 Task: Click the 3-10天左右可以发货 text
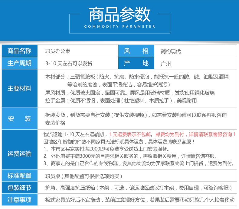pos(69,64)
